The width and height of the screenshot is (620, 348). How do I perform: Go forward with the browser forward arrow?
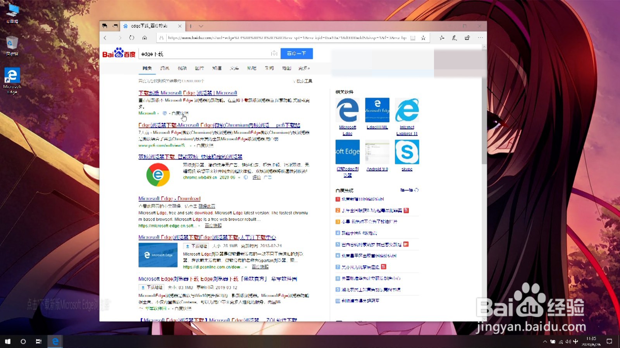click(x=120, y=38)
